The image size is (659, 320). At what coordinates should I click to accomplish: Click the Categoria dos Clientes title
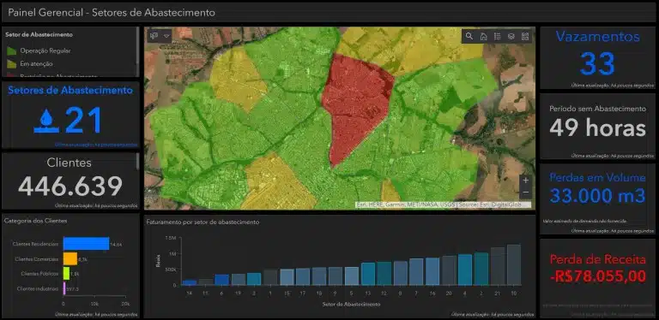click(35, 220)
